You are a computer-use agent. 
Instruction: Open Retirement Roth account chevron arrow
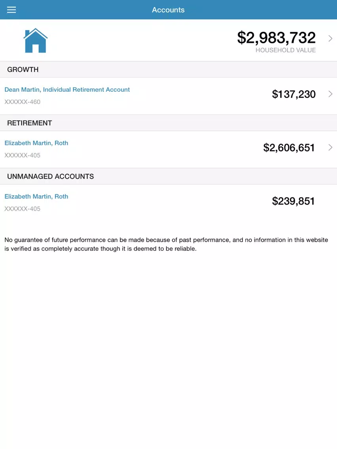[x=330, y=147]
